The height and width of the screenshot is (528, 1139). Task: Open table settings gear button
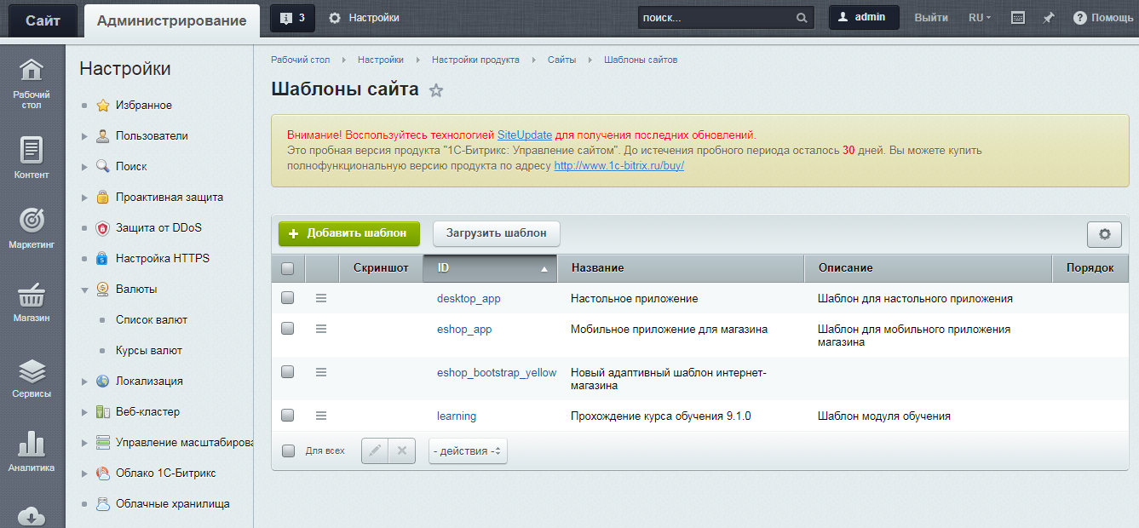click(1104, 234)
